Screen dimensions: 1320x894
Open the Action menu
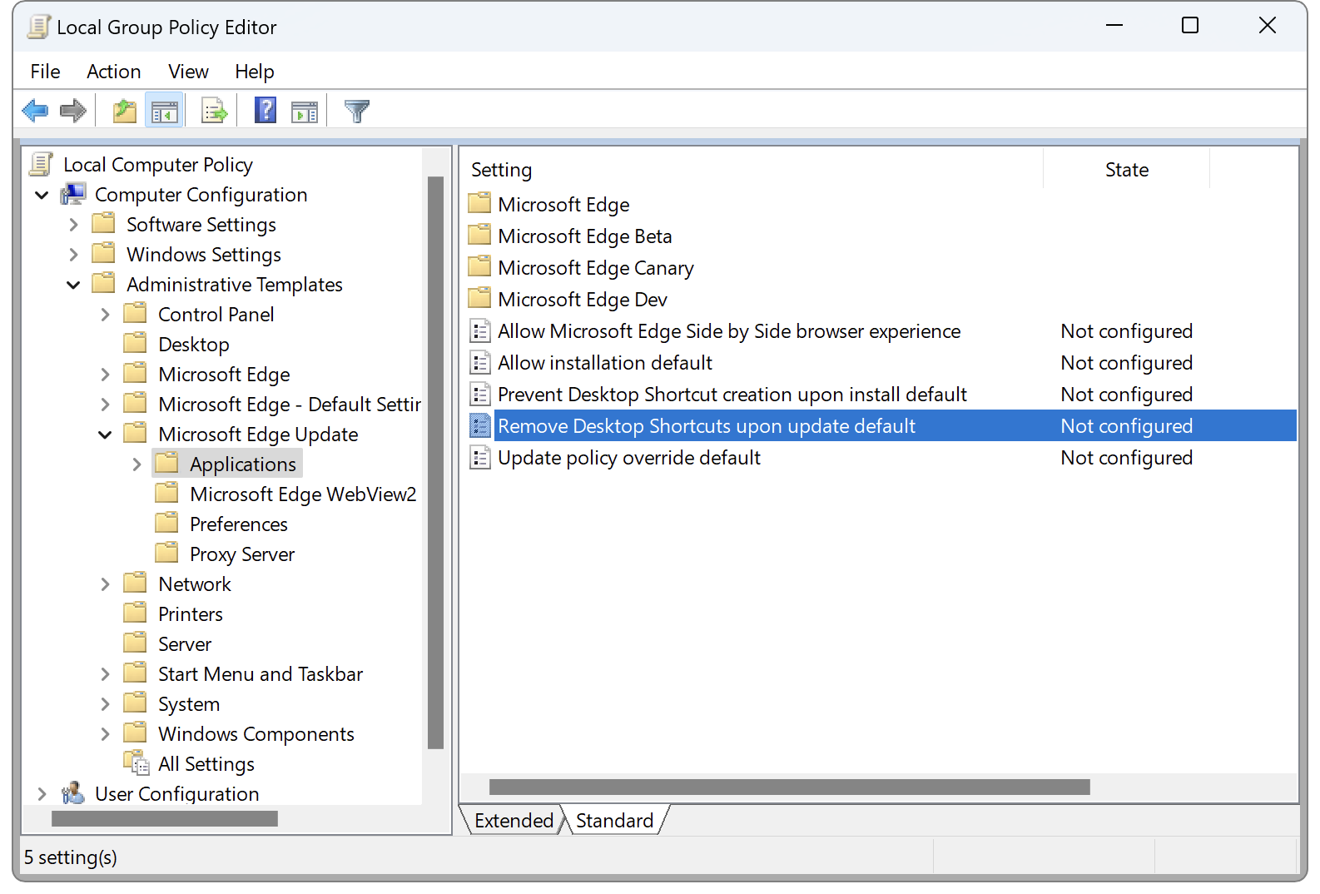(x=113, y=72)
